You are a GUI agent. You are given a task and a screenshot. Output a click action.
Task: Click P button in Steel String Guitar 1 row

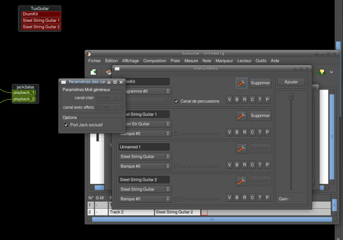(267, 132)
